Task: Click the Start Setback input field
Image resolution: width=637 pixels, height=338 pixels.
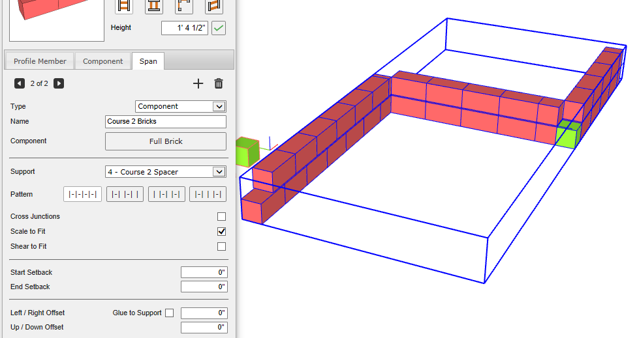Action: pyautogui.click(x=204, y=272)
